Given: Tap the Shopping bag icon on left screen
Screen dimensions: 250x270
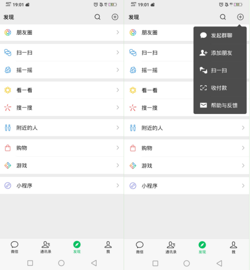Looking at the screenshot, I should (x=8, y=148).
